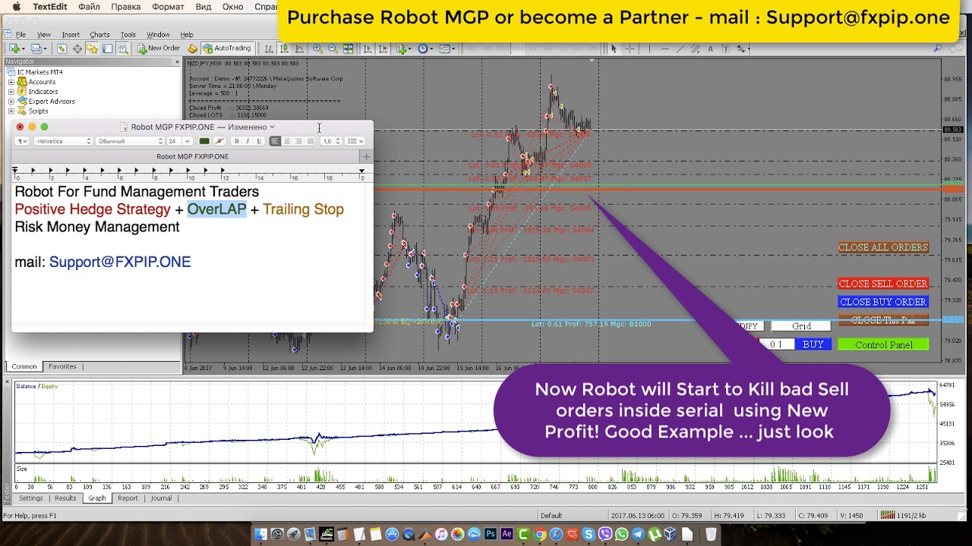Center text alignment in TextEdit
This screenshot has height=546, width=972.
click(x=287, y=141)
